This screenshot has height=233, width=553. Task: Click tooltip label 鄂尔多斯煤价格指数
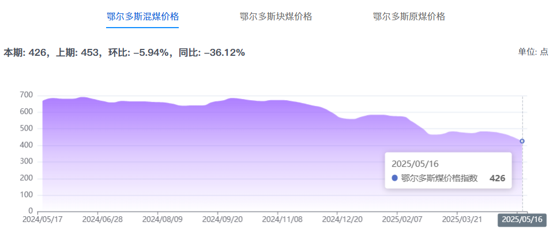pos(439,178)
